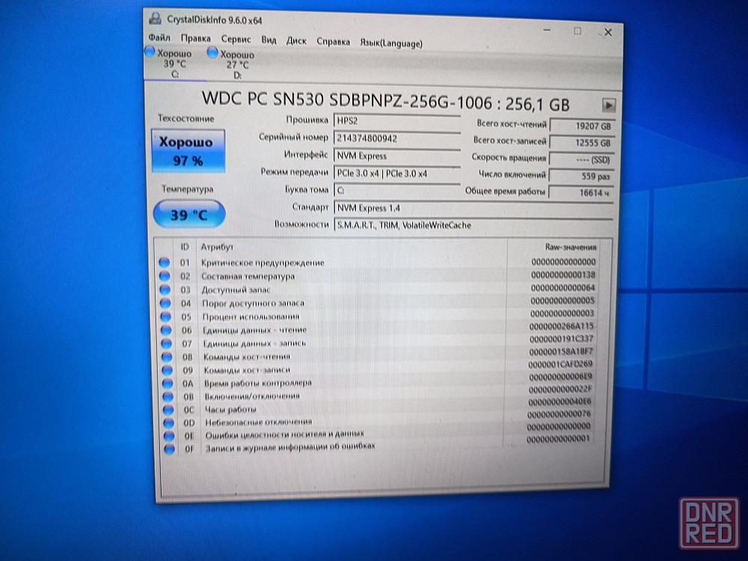Click the Буква тома field C:
This screenshot has height=561, width=748.
click(x=397, y=191)
